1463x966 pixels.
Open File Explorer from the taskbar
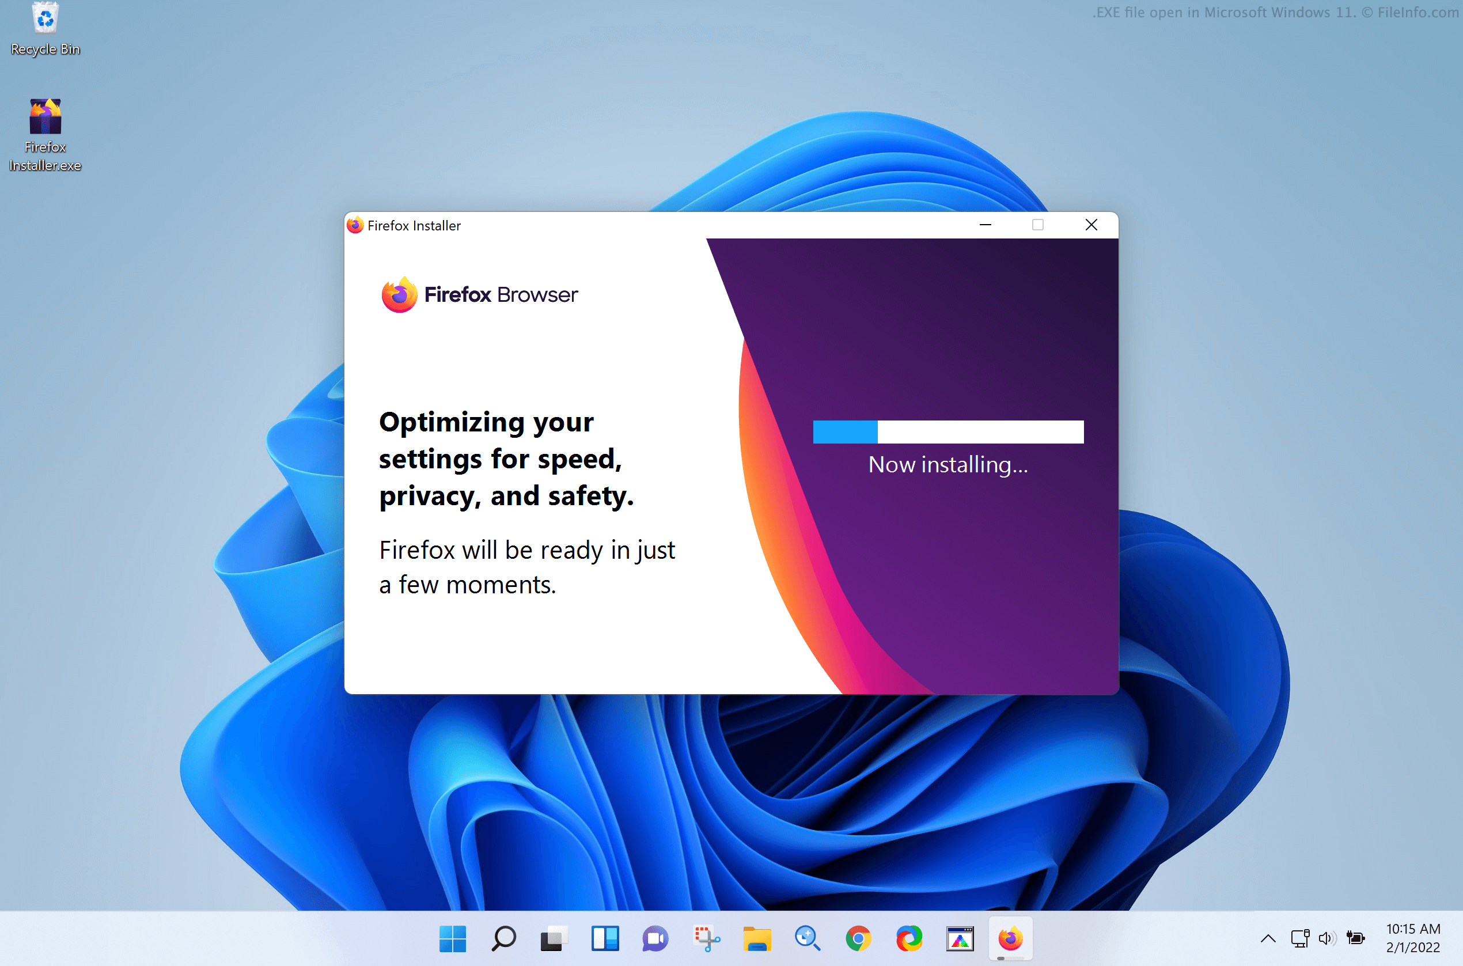pos(757,938)
